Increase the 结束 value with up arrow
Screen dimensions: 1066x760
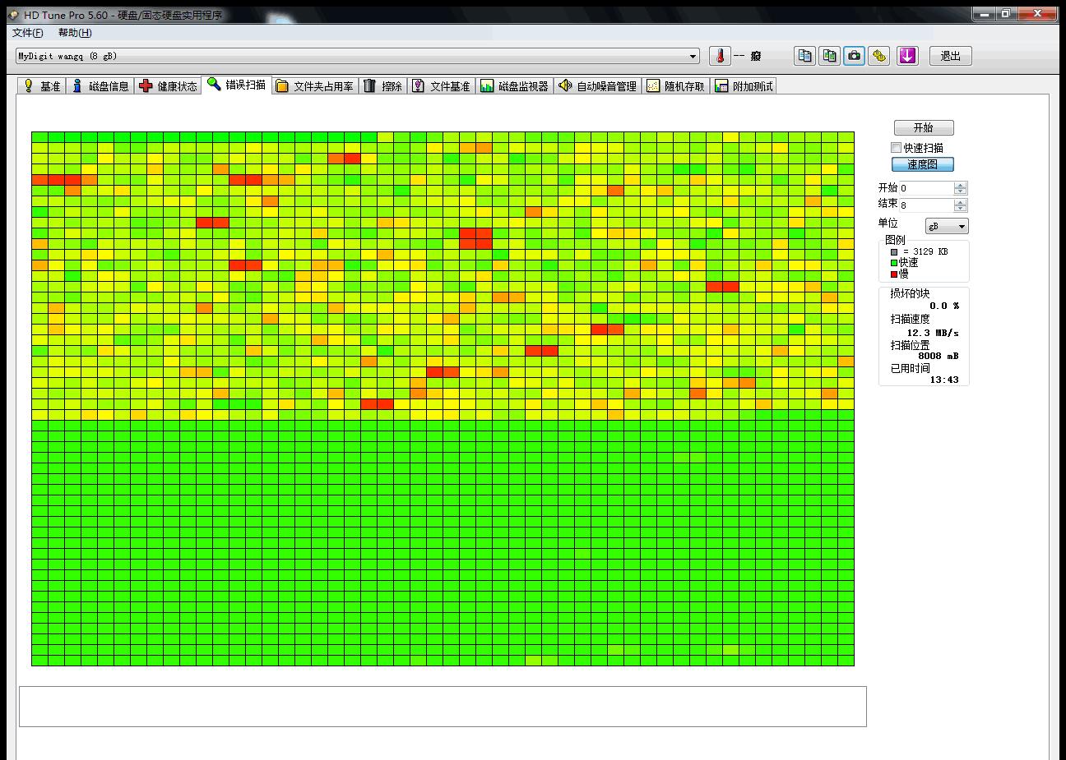[961, 202]
